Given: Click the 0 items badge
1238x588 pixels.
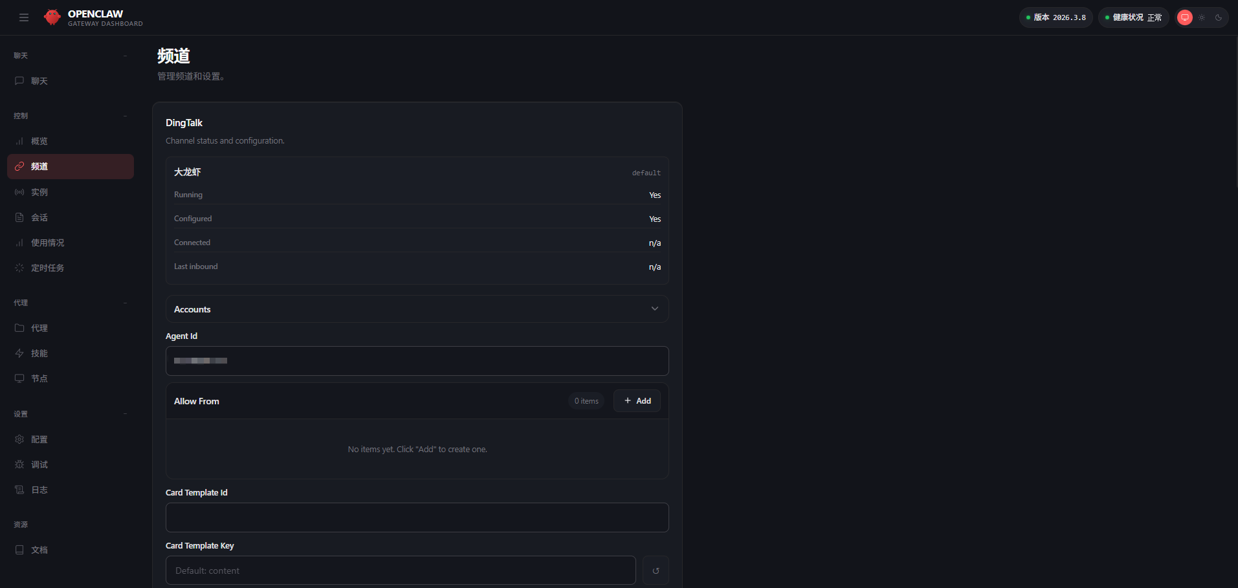Looking at the screenshot, I should click(586, 401).
